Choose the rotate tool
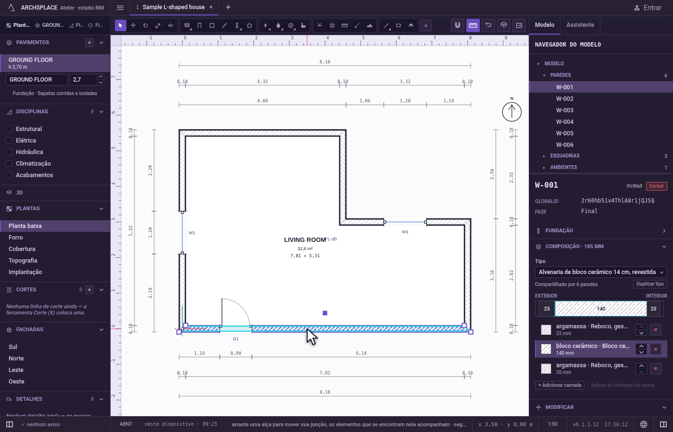Image resolution: width=673 pixels, height=432 pixels. pyautogui.click(x=146, y=25)
